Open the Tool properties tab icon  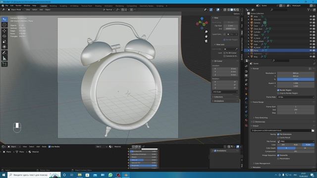tap(246, 66)
